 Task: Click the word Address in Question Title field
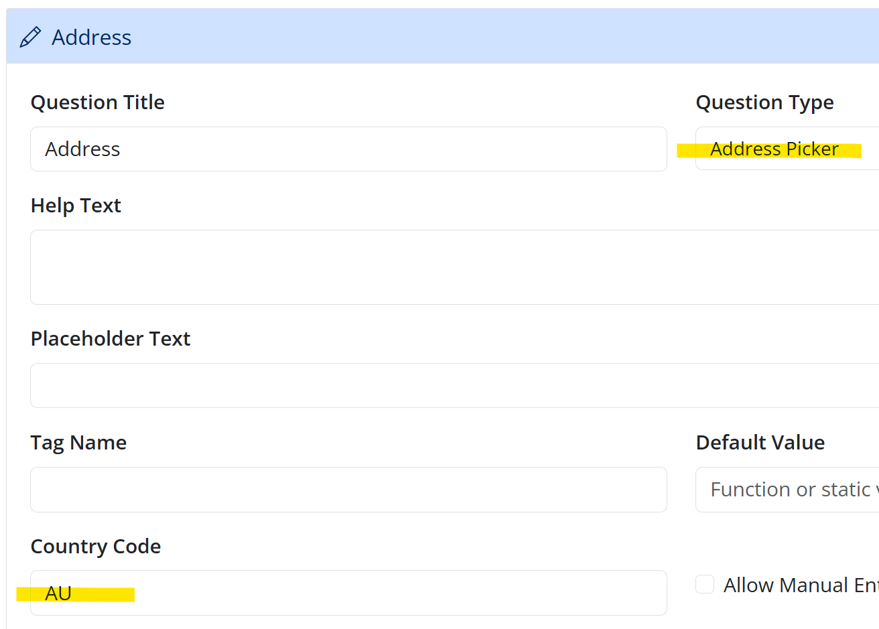point(82,149)
